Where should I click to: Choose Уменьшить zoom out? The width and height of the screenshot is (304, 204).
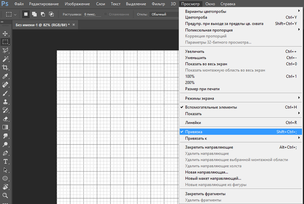coord(241,58)
